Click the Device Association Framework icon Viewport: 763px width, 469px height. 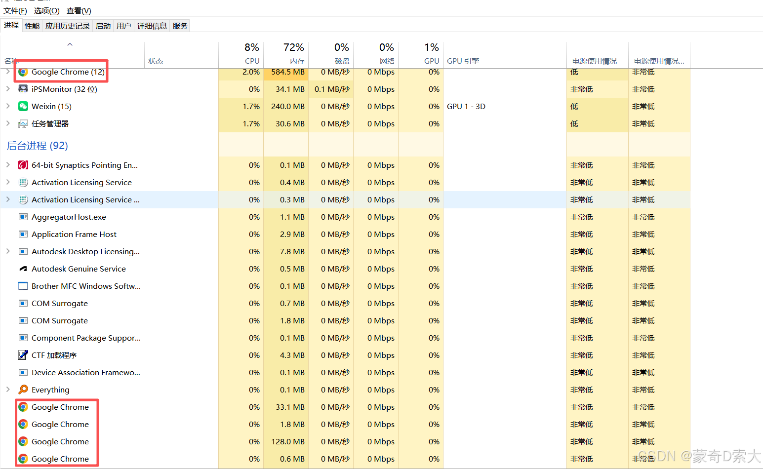23,372
